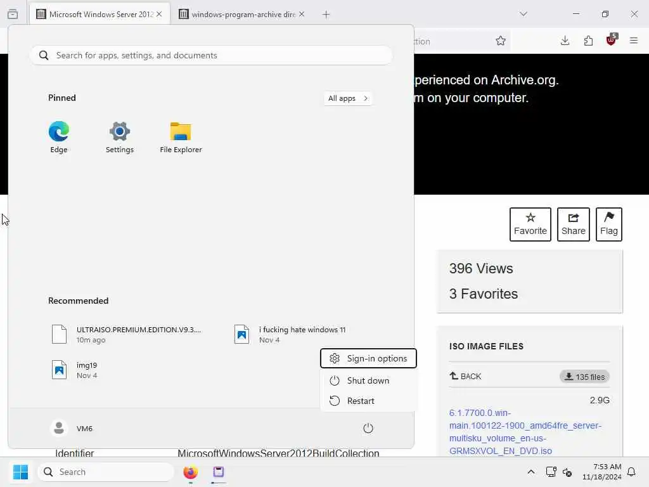Click the Share button on Archive page
This screenshot has width=649, height=487.
pyautogui.click(x=573, y=224)
